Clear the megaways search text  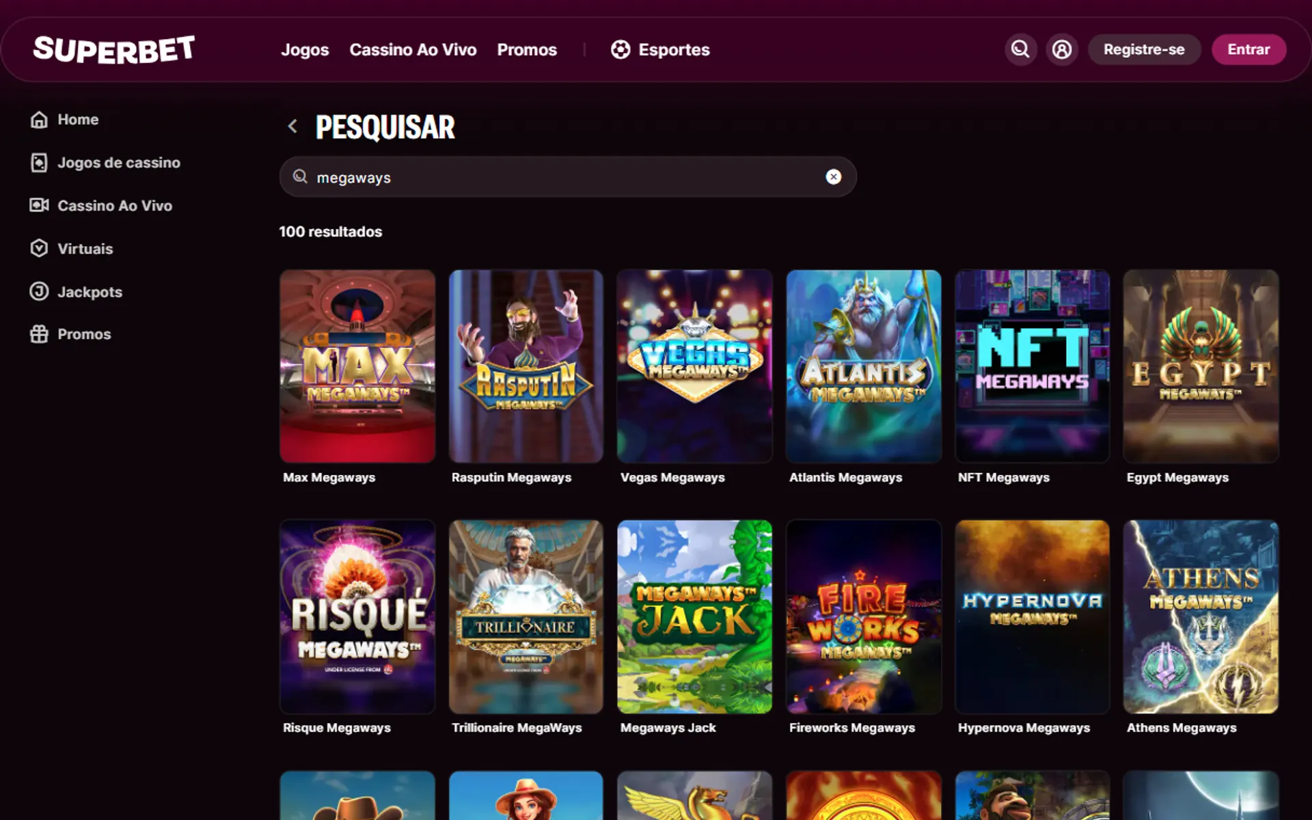tap(833, 177)
